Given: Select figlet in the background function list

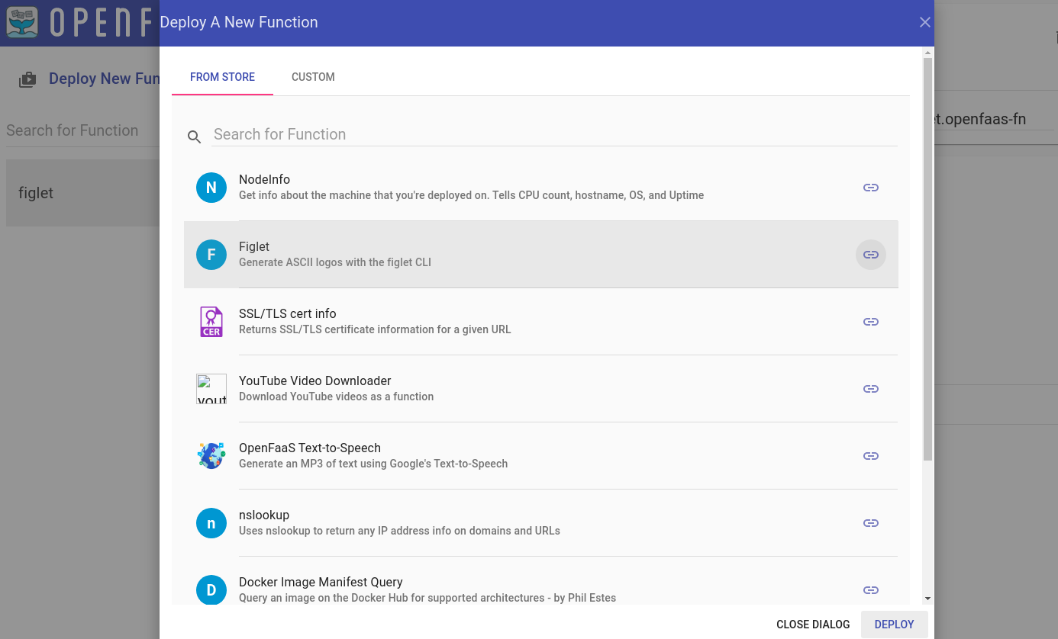Looking at the screenshot, I should (x=36, y=193).
